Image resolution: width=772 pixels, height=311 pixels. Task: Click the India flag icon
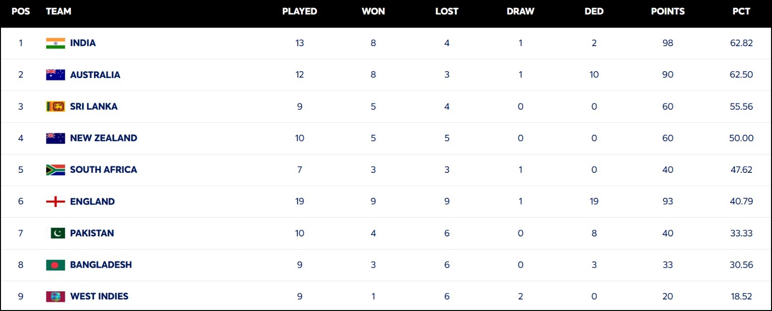coord(55,43)
